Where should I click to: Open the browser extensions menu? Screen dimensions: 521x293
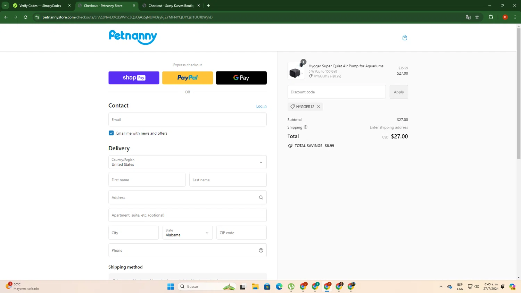pos(491,17)
